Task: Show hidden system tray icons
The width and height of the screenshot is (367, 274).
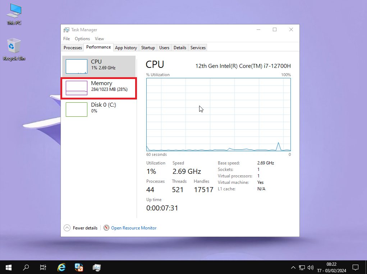Action: click(x=293, y=268)
